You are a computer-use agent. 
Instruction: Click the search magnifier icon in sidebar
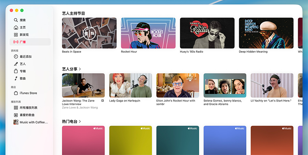coord(16,20)
